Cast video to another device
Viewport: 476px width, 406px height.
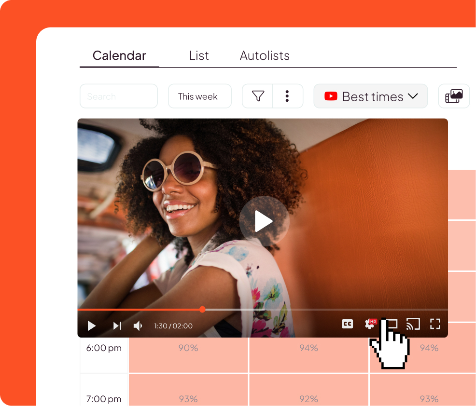coord(413,324)
